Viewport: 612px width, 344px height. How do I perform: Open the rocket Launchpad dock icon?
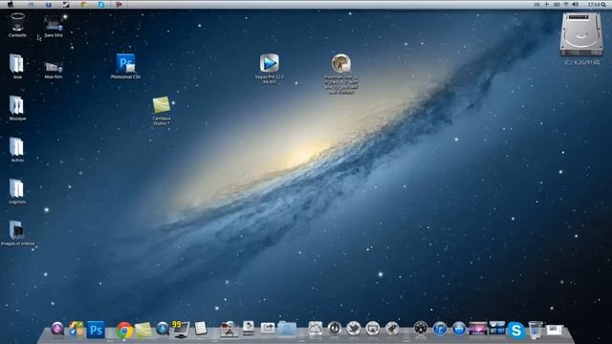tap(392, 329)
